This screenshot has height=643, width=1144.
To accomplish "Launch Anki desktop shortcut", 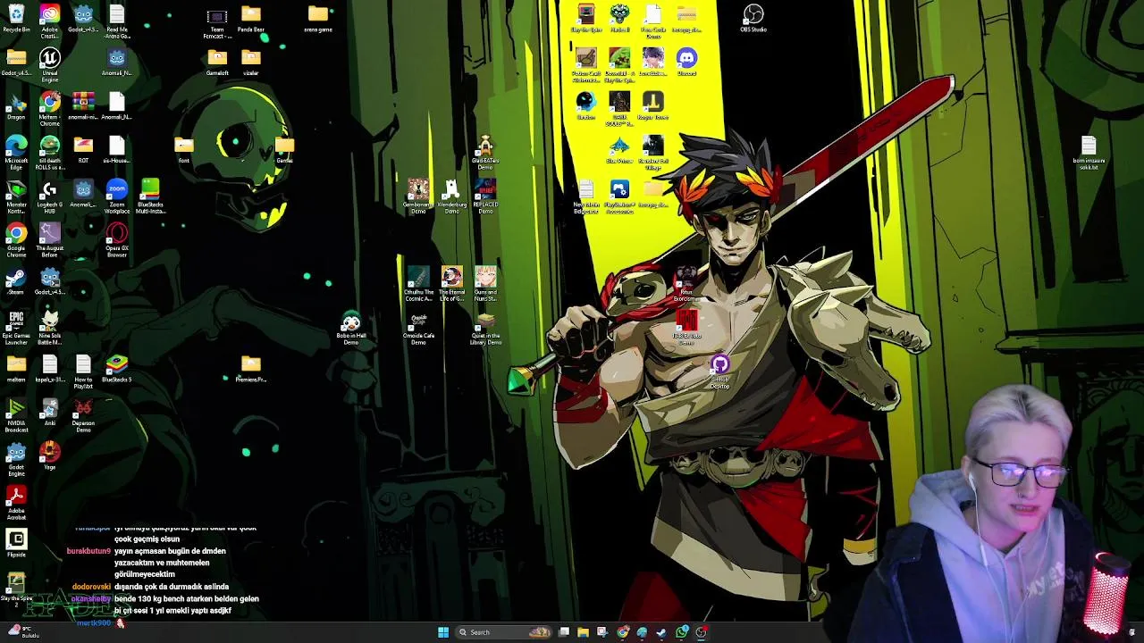I will point(49,412).
